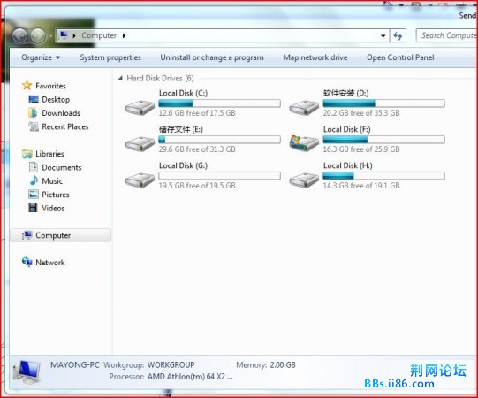Open Desktop from the Favorites list
478x398 pixels.
tap(56, 100)
